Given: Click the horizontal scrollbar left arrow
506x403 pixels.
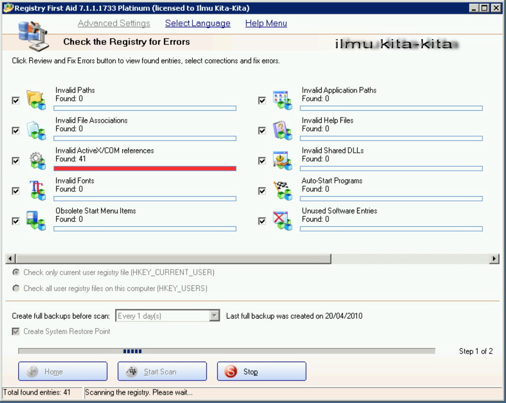Looking at the screenshot, I should coord(10,259).
